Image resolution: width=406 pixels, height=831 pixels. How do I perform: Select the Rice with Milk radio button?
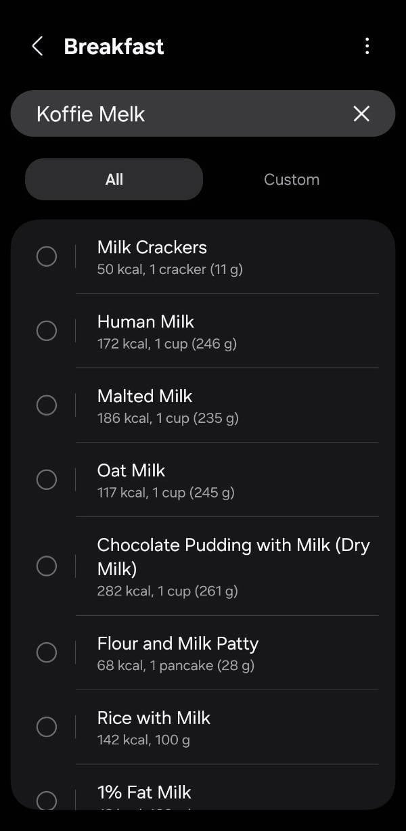(x=46, y=727)
